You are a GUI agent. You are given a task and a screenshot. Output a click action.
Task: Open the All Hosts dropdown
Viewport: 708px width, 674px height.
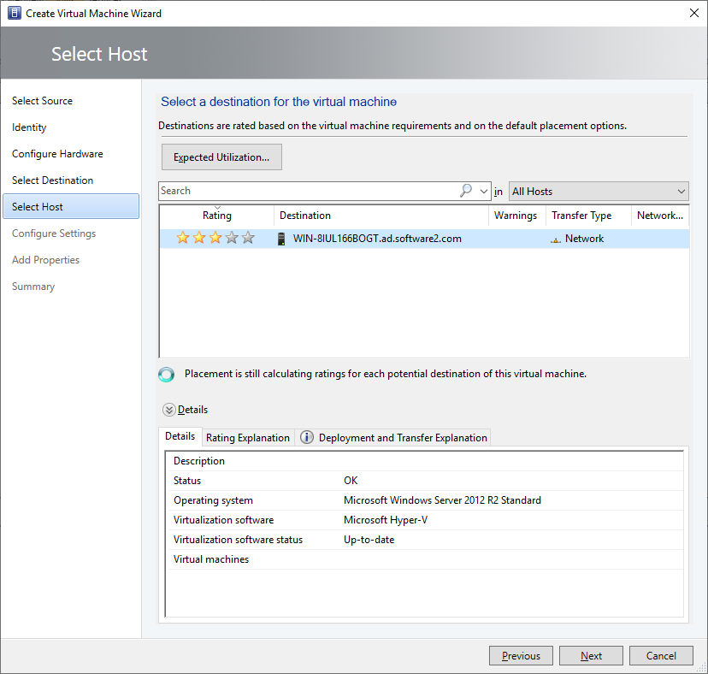[x=599, y=191]
